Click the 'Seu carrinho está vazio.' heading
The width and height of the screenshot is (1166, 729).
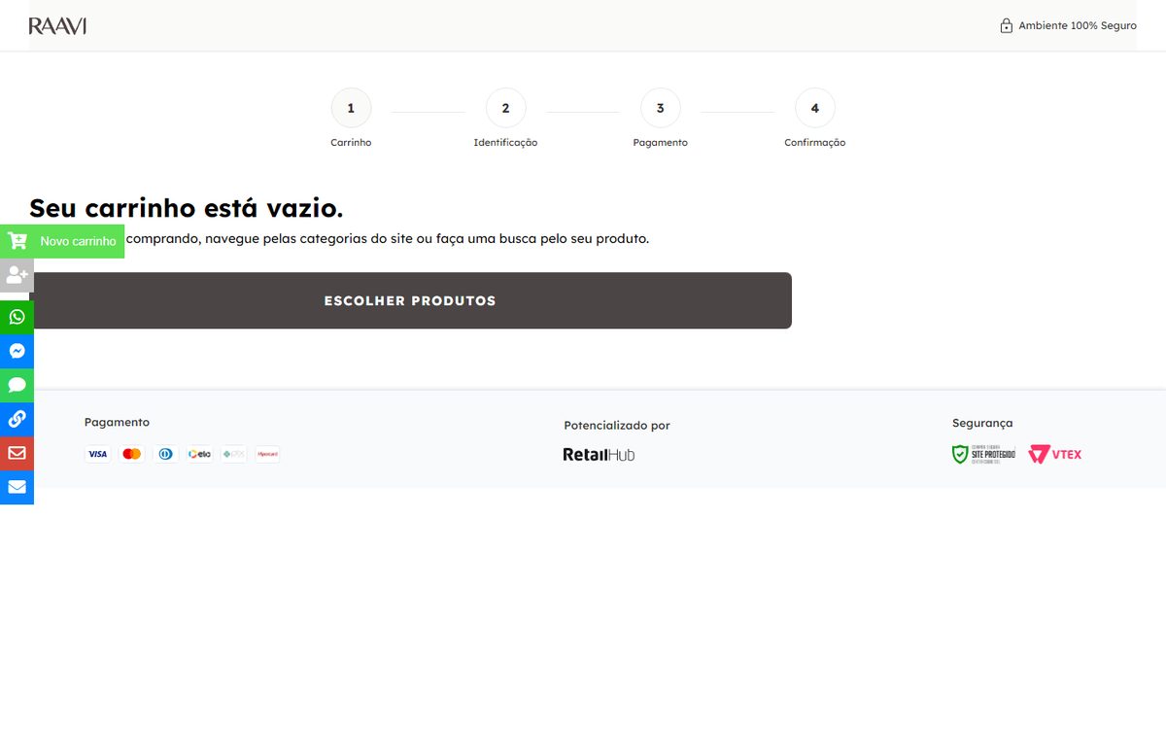[187, 208]
